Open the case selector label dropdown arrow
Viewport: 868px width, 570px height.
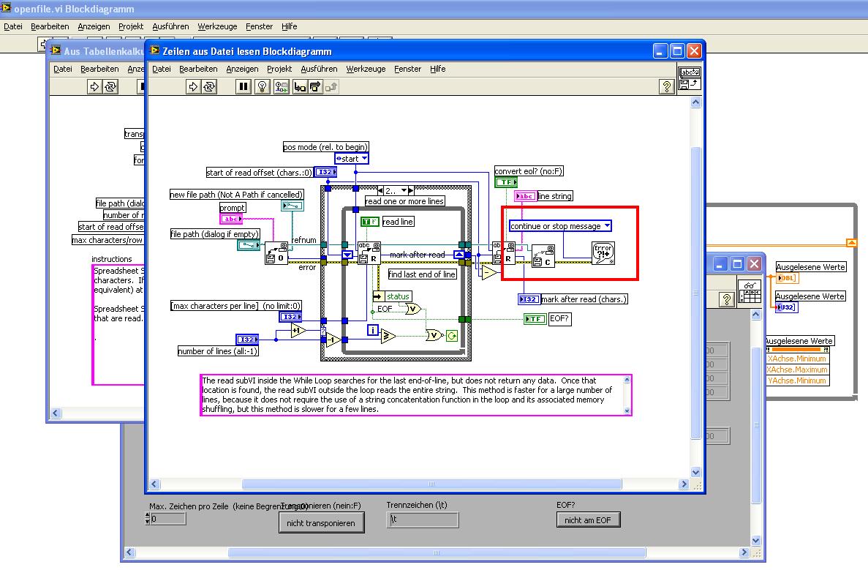coord(404,190)
